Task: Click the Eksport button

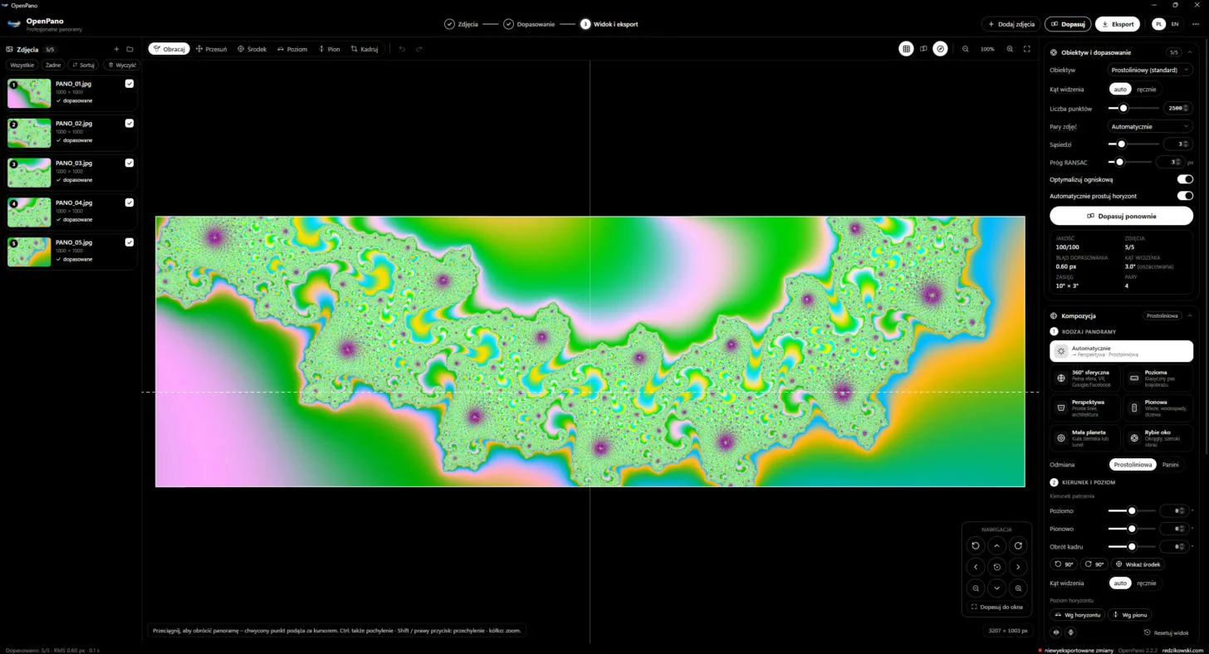Action: click(x=1118, y=24)
